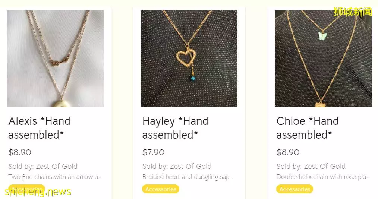Click the Alexis *Hand assembled* title
This screenshot has width=378, height=199.
(x=39, y=128)
